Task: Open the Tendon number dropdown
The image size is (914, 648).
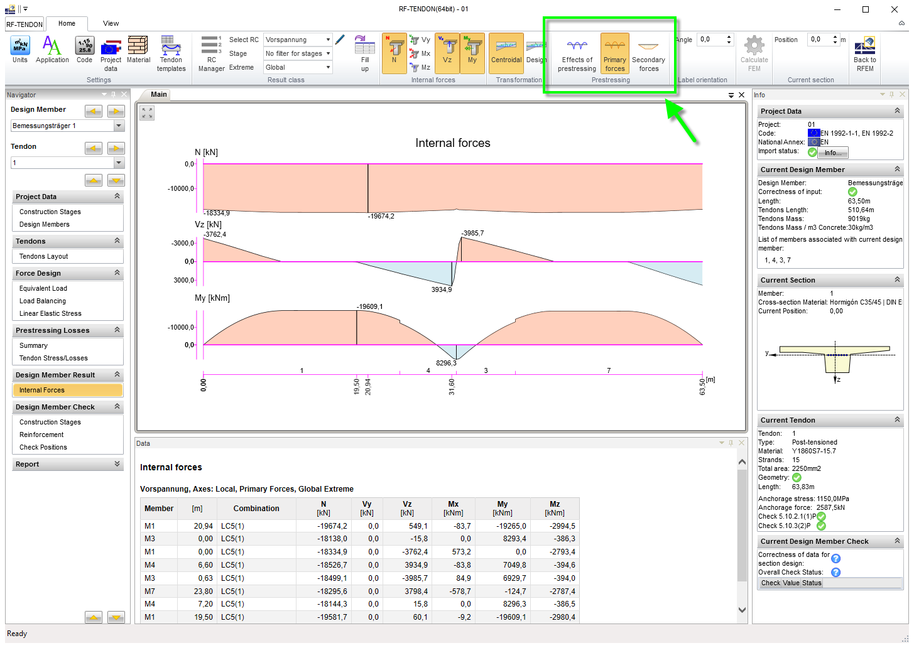Action: pyautogui.click(x=68, y=163)
